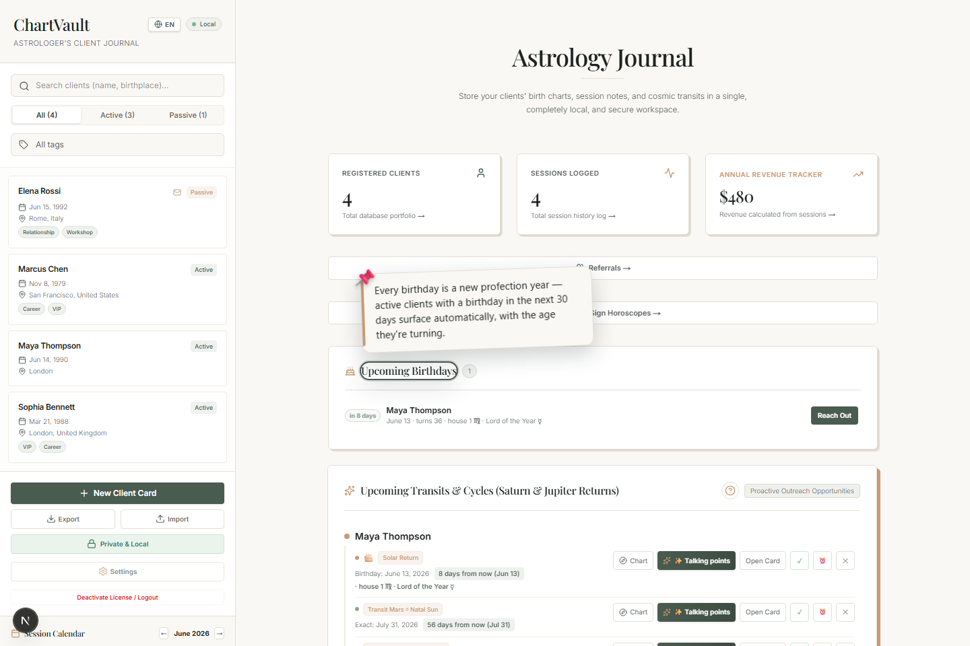970x646 pixels.
Task: Click Reach Out for Maya Thompson birthday
Action: (x=834, y=416)
